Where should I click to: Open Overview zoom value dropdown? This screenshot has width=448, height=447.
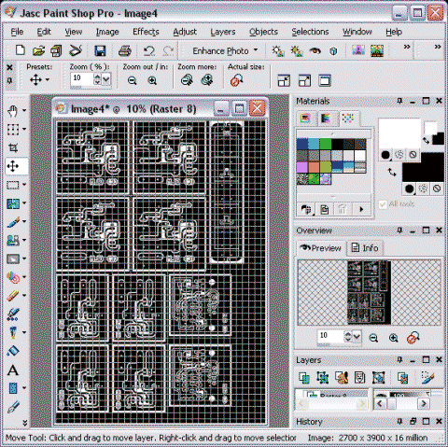coord(357,336)
